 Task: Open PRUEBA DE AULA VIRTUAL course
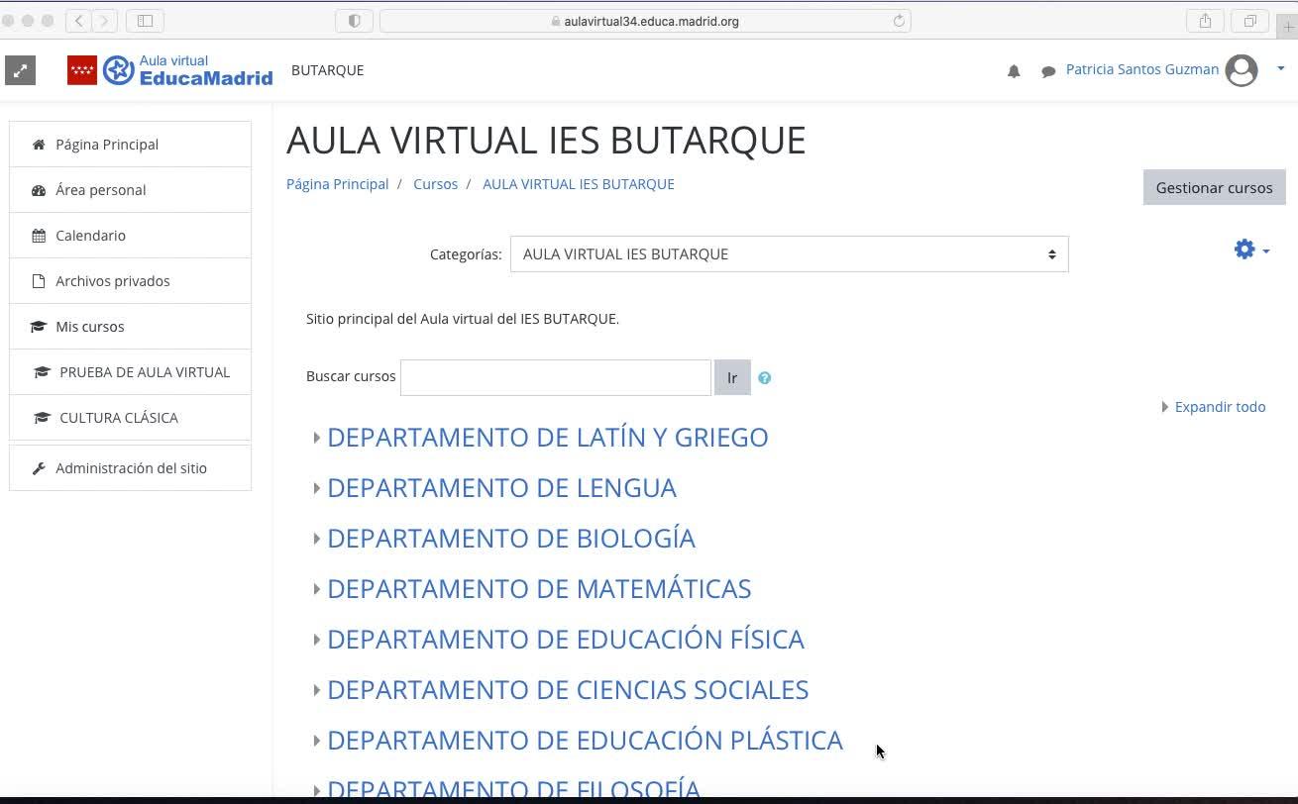click(x=130, y=372)
